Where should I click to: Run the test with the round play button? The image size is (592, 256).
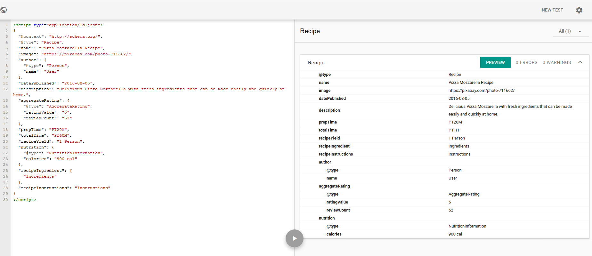(x=295, y=238)
